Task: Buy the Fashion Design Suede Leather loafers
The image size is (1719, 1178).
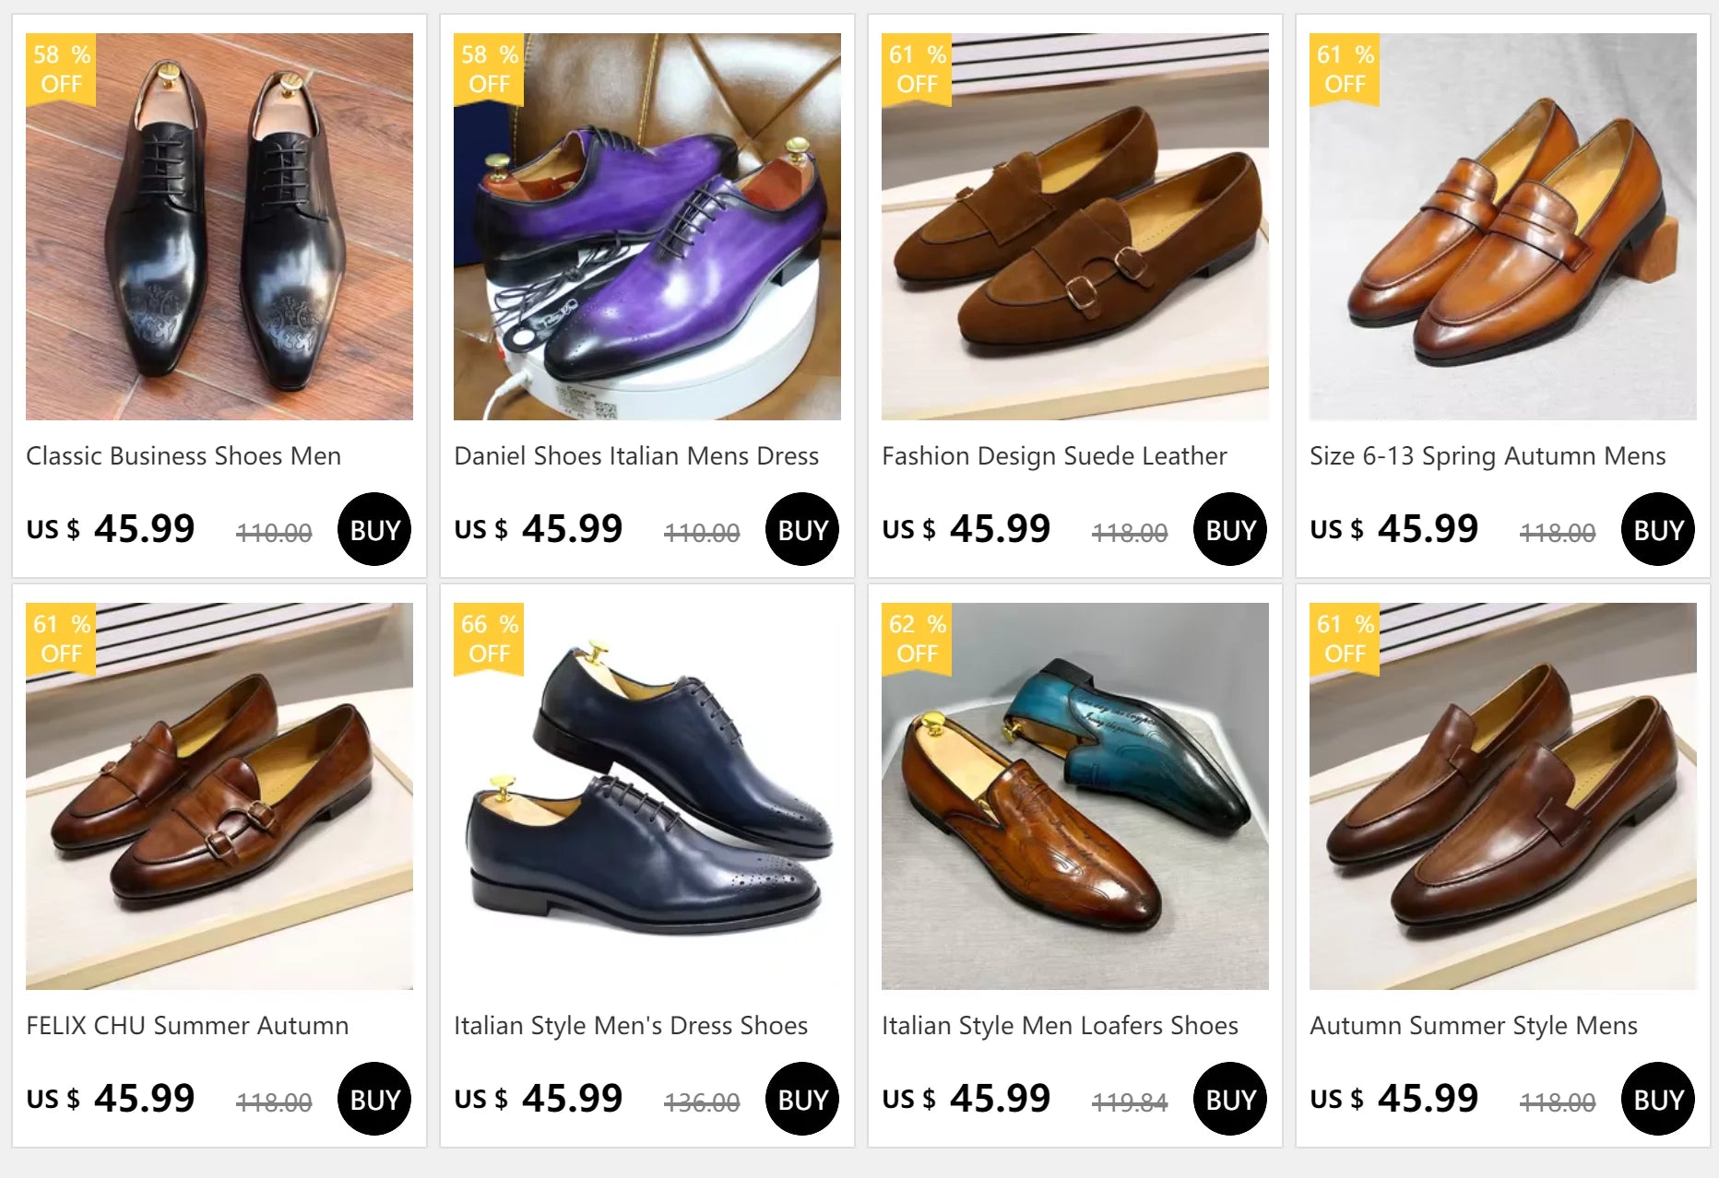Action: 1230,530
